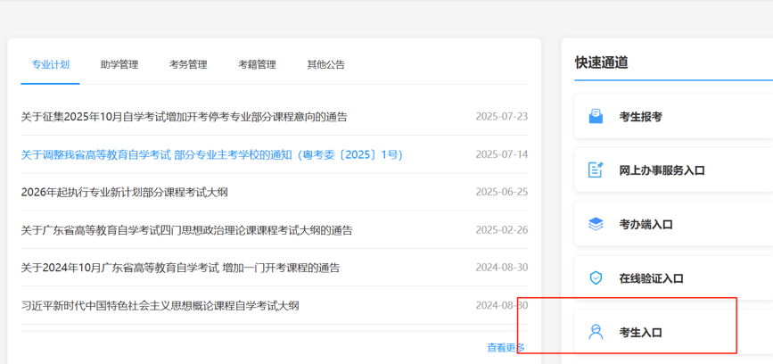Open 2026年起执行专业新计划部分课程考试大纲
The image size is (773, 364).
tap(124, 193)
